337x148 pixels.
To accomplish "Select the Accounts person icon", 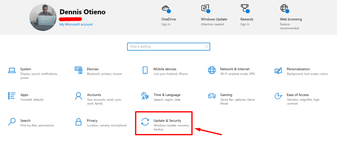I will [x=78, y=96].
